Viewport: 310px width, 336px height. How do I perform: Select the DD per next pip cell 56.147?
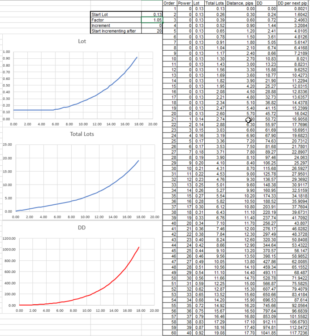coord(293,250)
